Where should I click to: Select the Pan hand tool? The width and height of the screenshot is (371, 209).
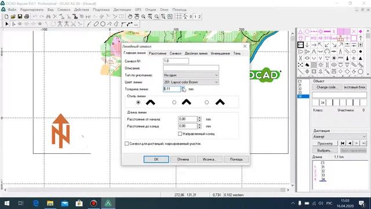point(130,16)
